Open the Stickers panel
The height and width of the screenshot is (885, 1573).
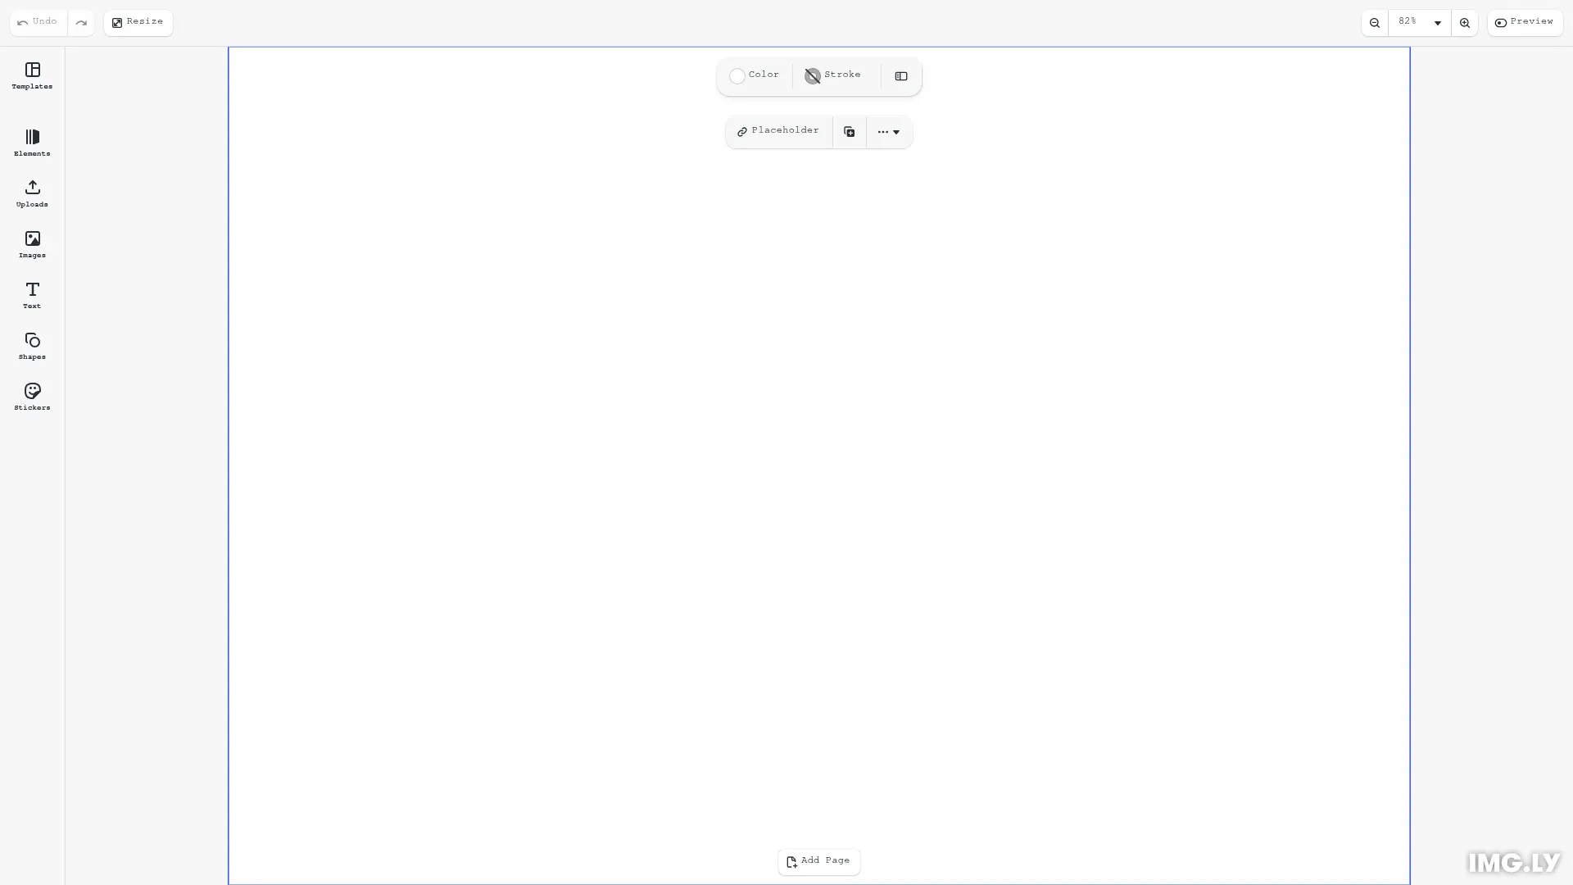(31, 397)
